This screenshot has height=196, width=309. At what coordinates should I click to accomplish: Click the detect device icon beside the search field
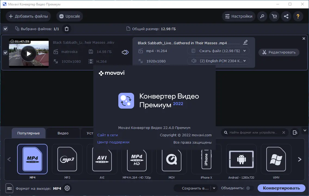(x=295, y=132)
